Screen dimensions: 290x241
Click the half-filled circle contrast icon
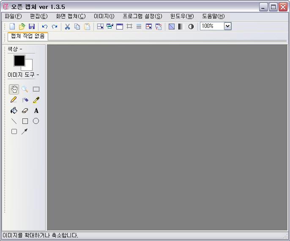pyautogui.click(x=191, y=27)
